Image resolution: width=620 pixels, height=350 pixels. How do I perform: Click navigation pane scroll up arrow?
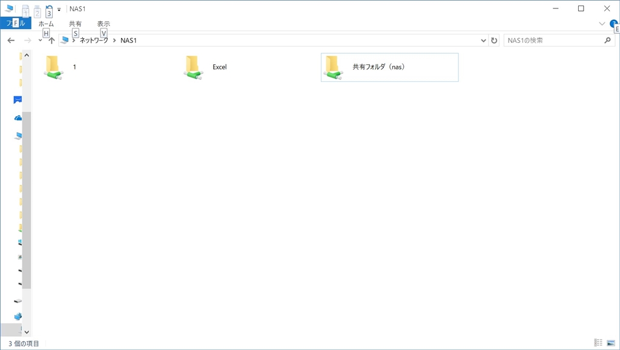point(27,55)
